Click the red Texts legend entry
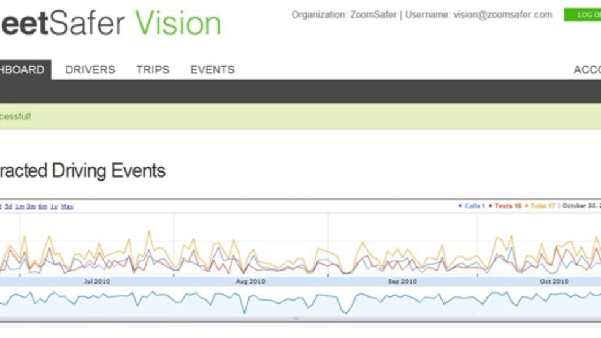 506,206
